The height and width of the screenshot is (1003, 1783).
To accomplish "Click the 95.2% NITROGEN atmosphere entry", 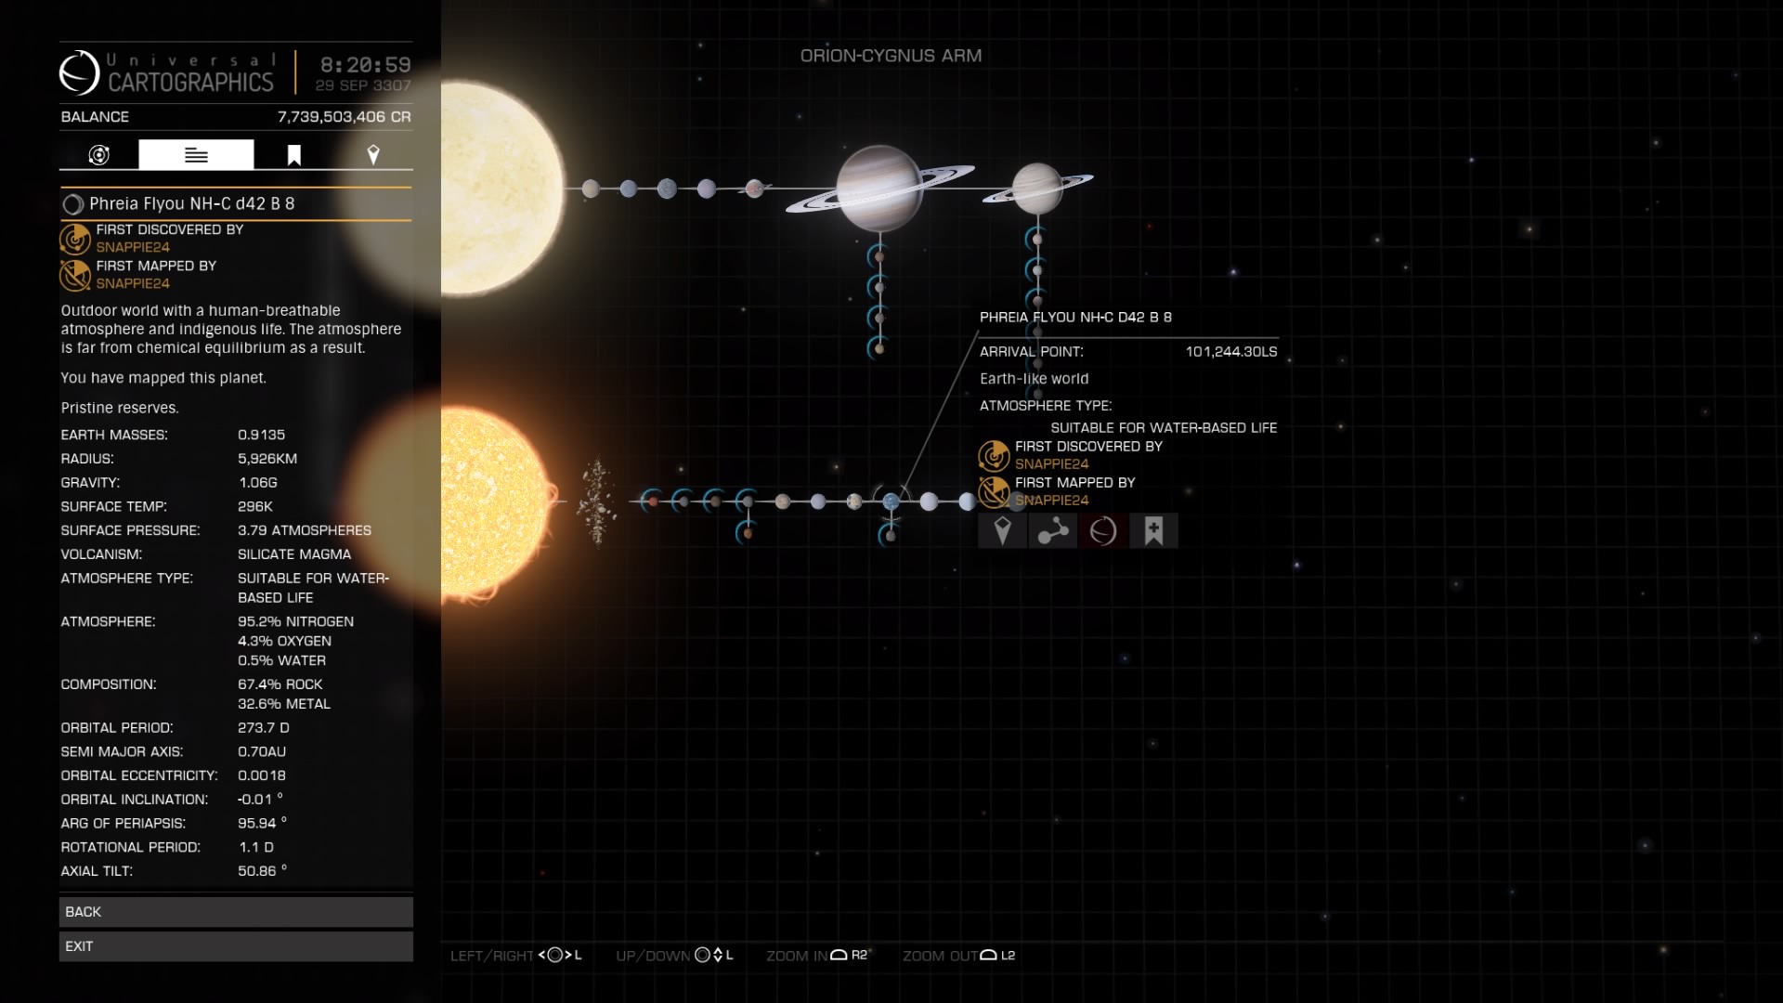I will click(295, 621).
